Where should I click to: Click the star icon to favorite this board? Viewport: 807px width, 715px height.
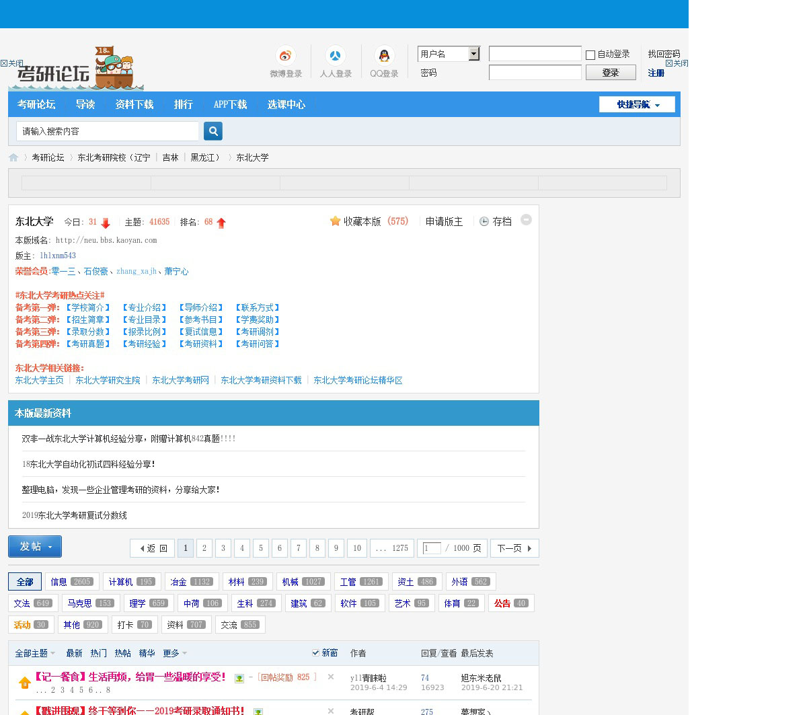(335, 221)
